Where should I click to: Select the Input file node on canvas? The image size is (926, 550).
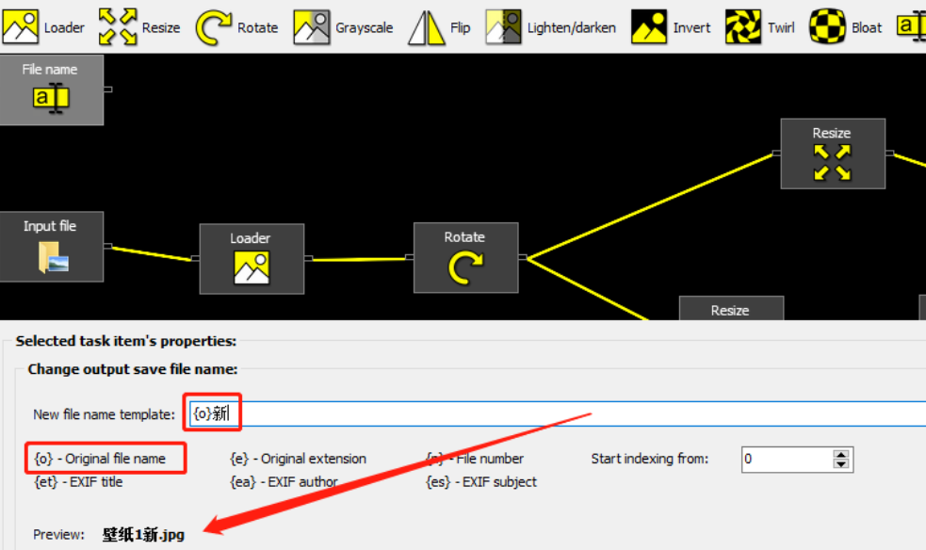[x=52, y=247]
